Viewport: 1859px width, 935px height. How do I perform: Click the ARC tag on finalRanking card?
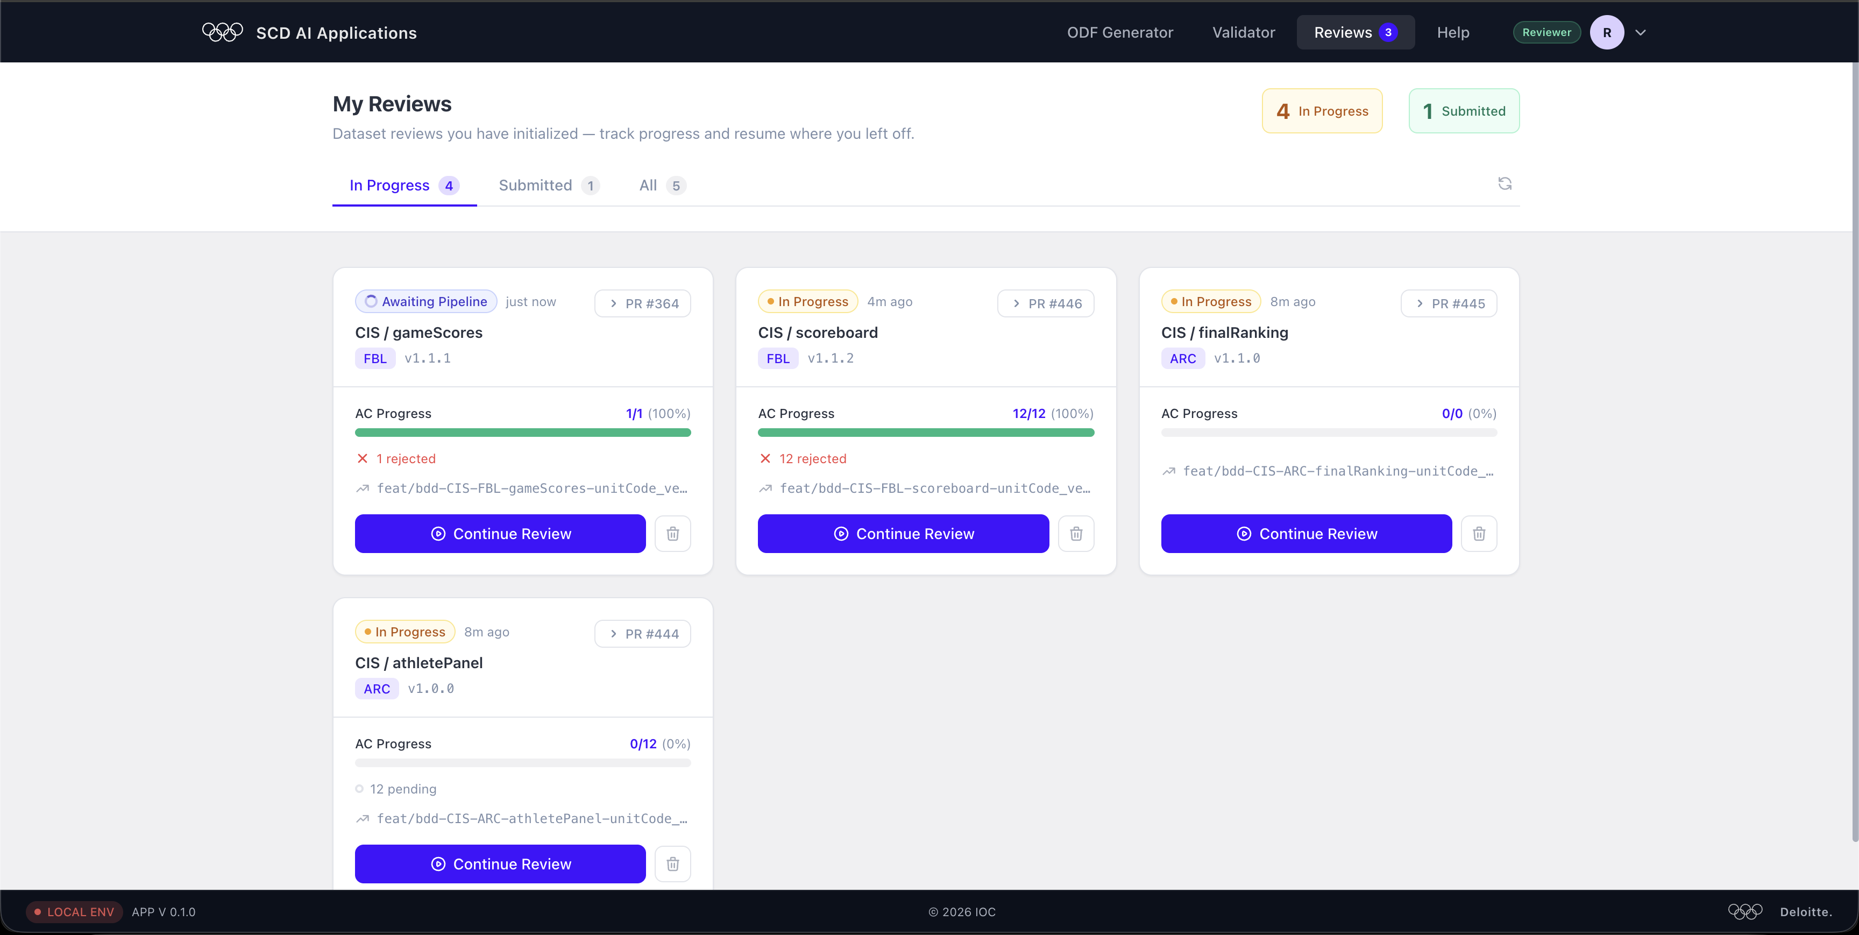pyautogui.click(x=1183, y=358)
